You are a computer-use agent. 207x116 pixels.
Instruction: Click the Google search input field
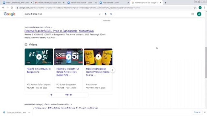[61, 14]
